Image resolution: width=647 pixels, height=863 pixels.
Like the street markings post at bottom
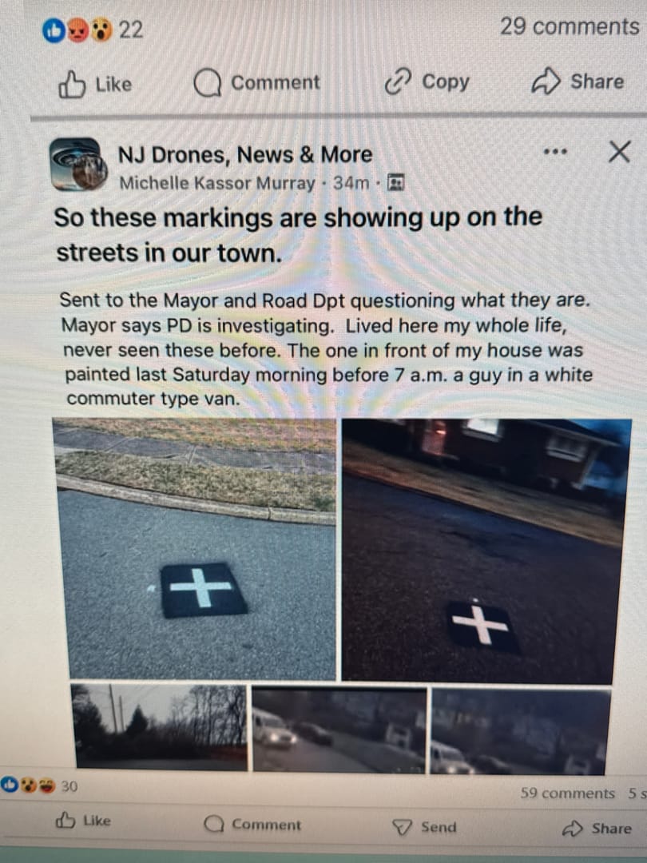pos(83,821)
